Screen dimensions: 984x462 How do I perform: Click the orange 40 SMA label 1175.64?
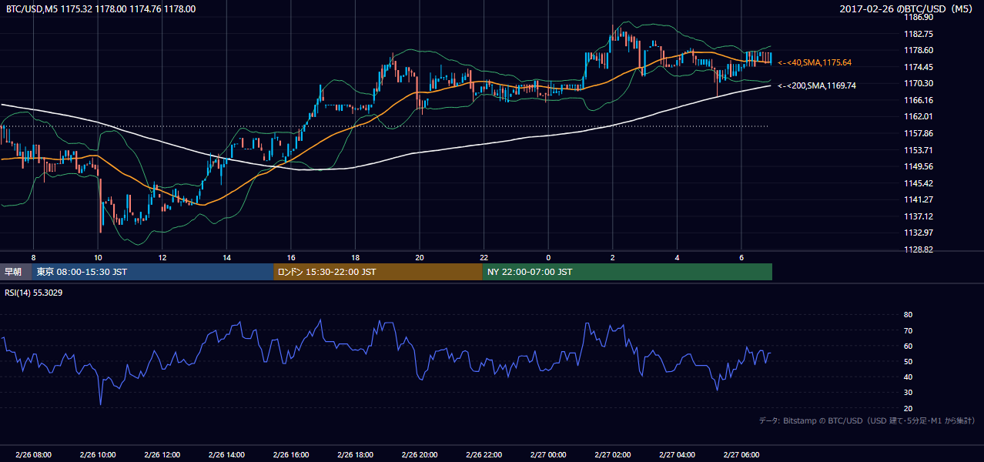click(815, 62)
